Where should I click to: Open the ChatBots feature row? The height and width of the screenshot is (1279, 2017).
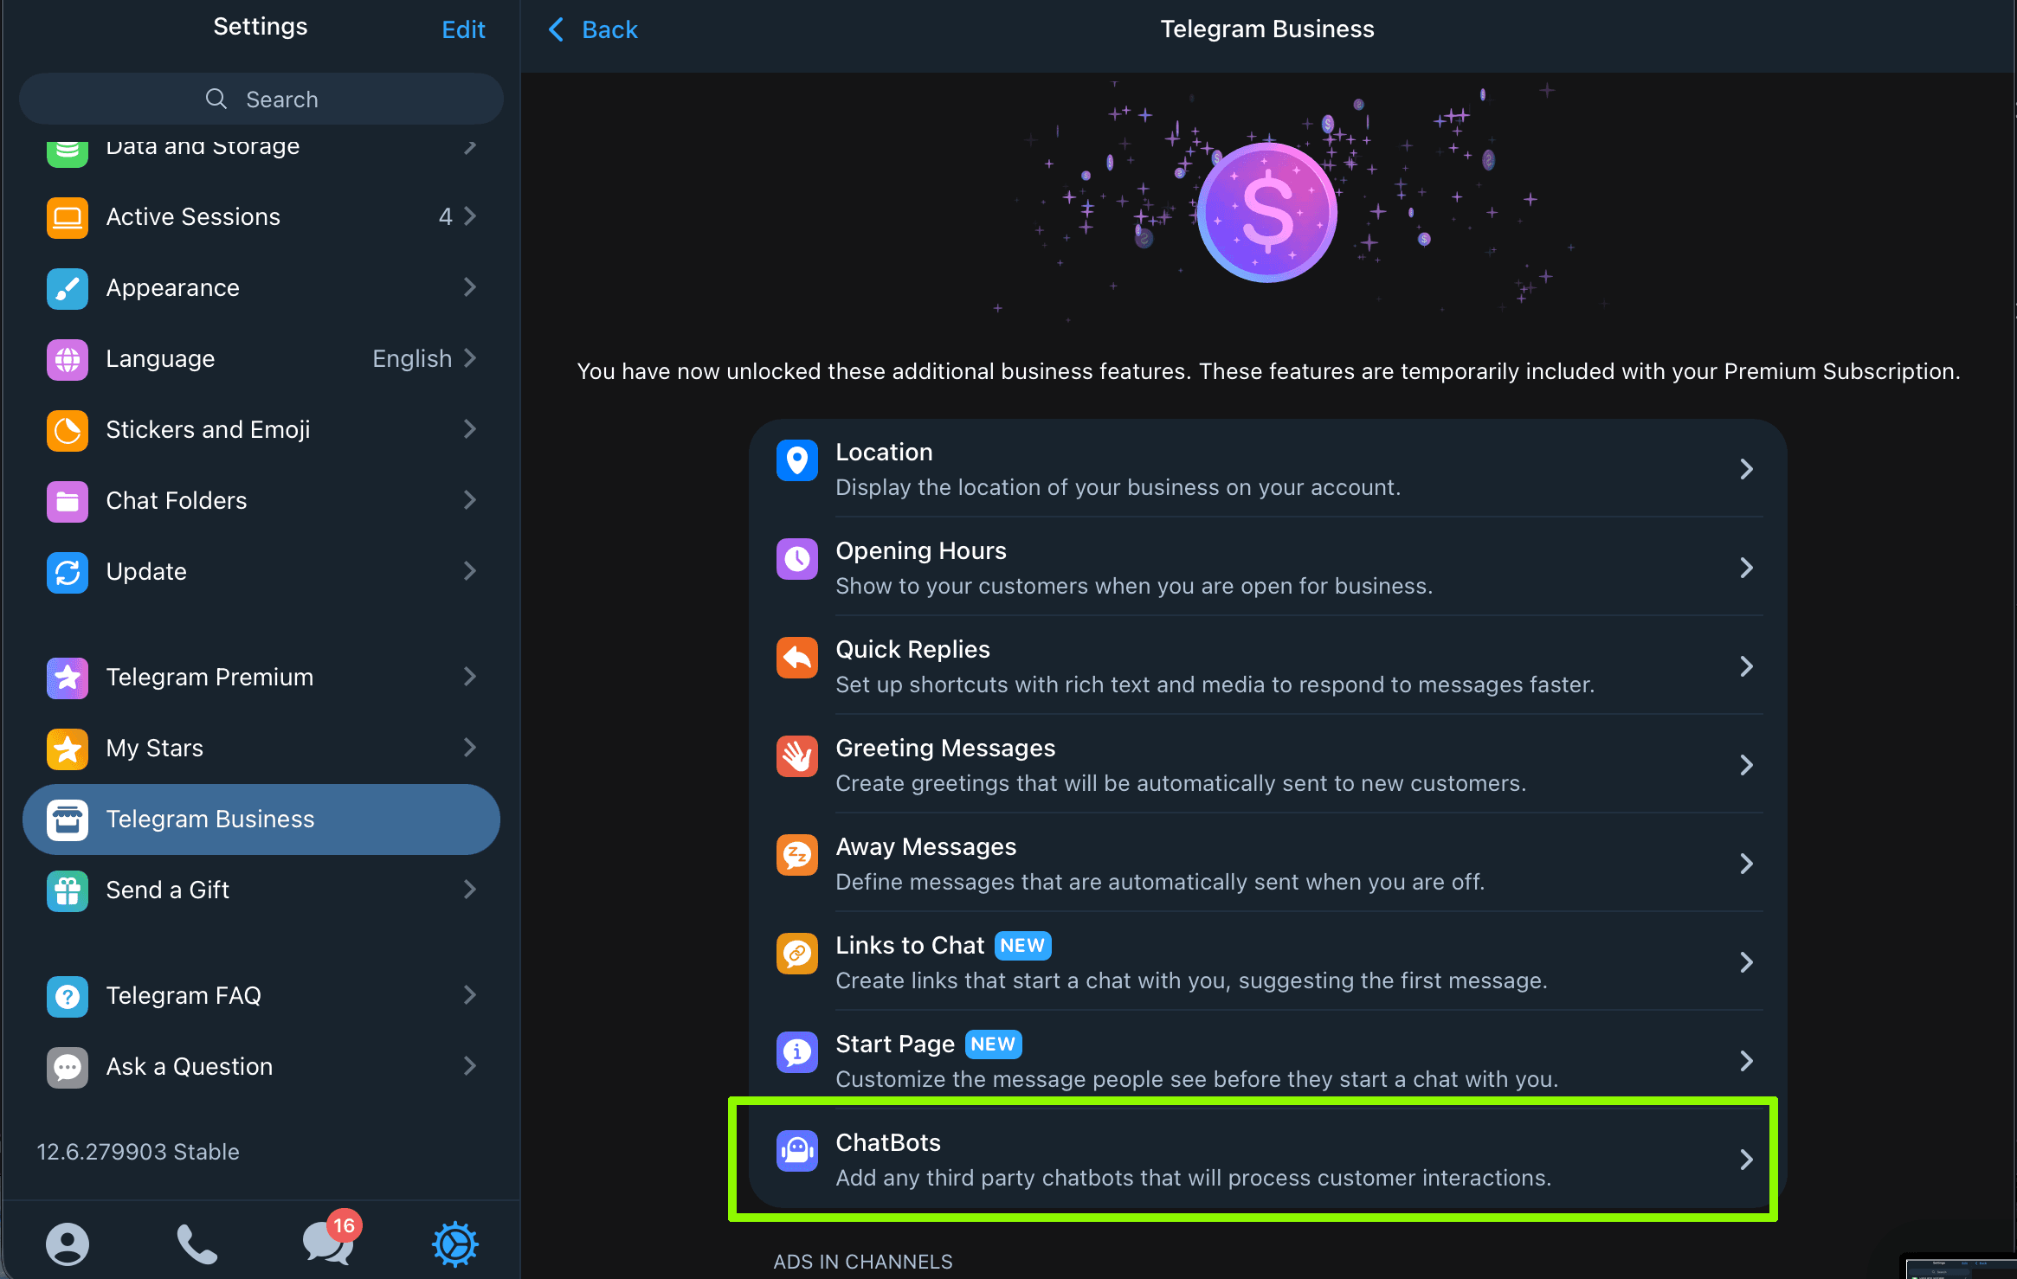click(x=1267, y=1160)
